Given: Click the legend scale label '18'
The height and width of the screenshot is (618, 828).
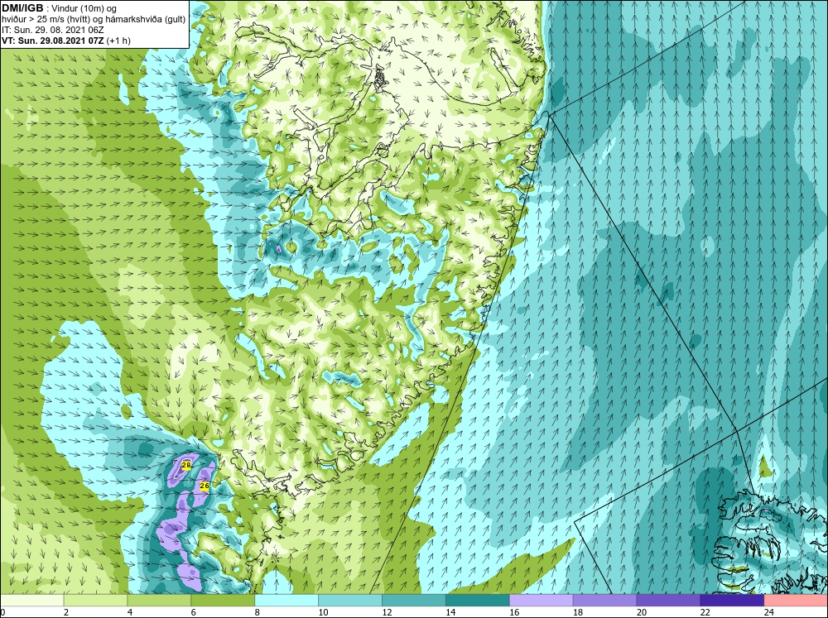Looking at the screenshot, I should [578, 612].
